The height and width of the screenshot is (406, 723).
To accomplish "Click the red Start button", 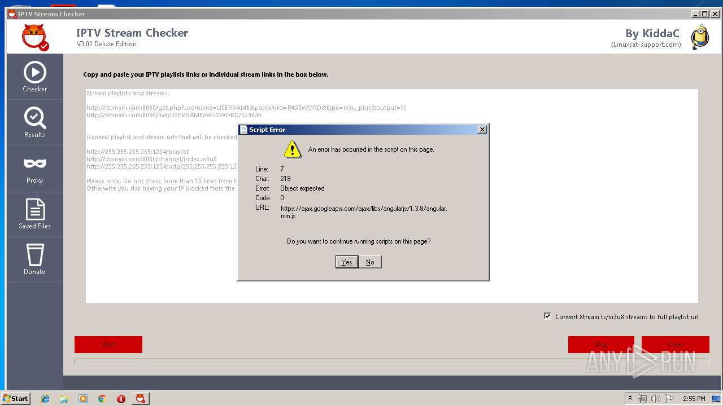I will [x=108, y=345].
